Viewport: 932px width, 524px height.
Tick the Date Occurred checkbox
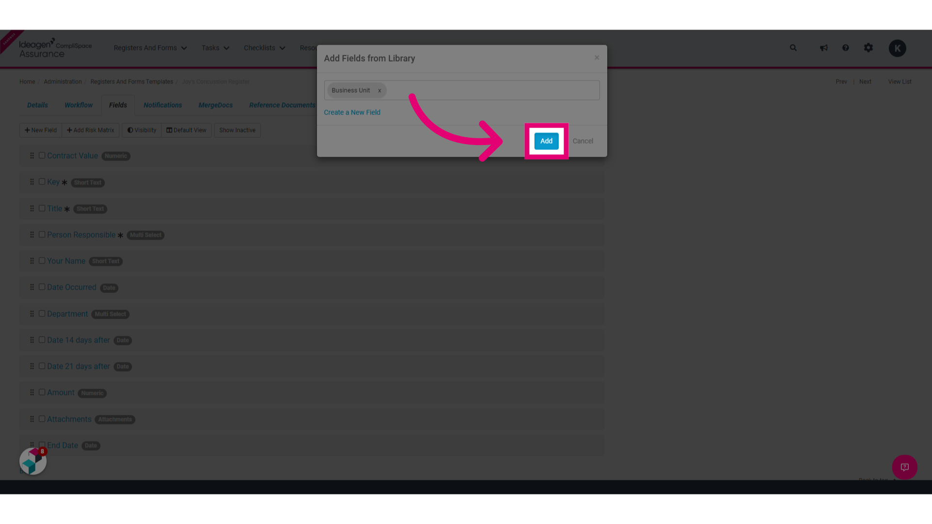pos(42,287)
